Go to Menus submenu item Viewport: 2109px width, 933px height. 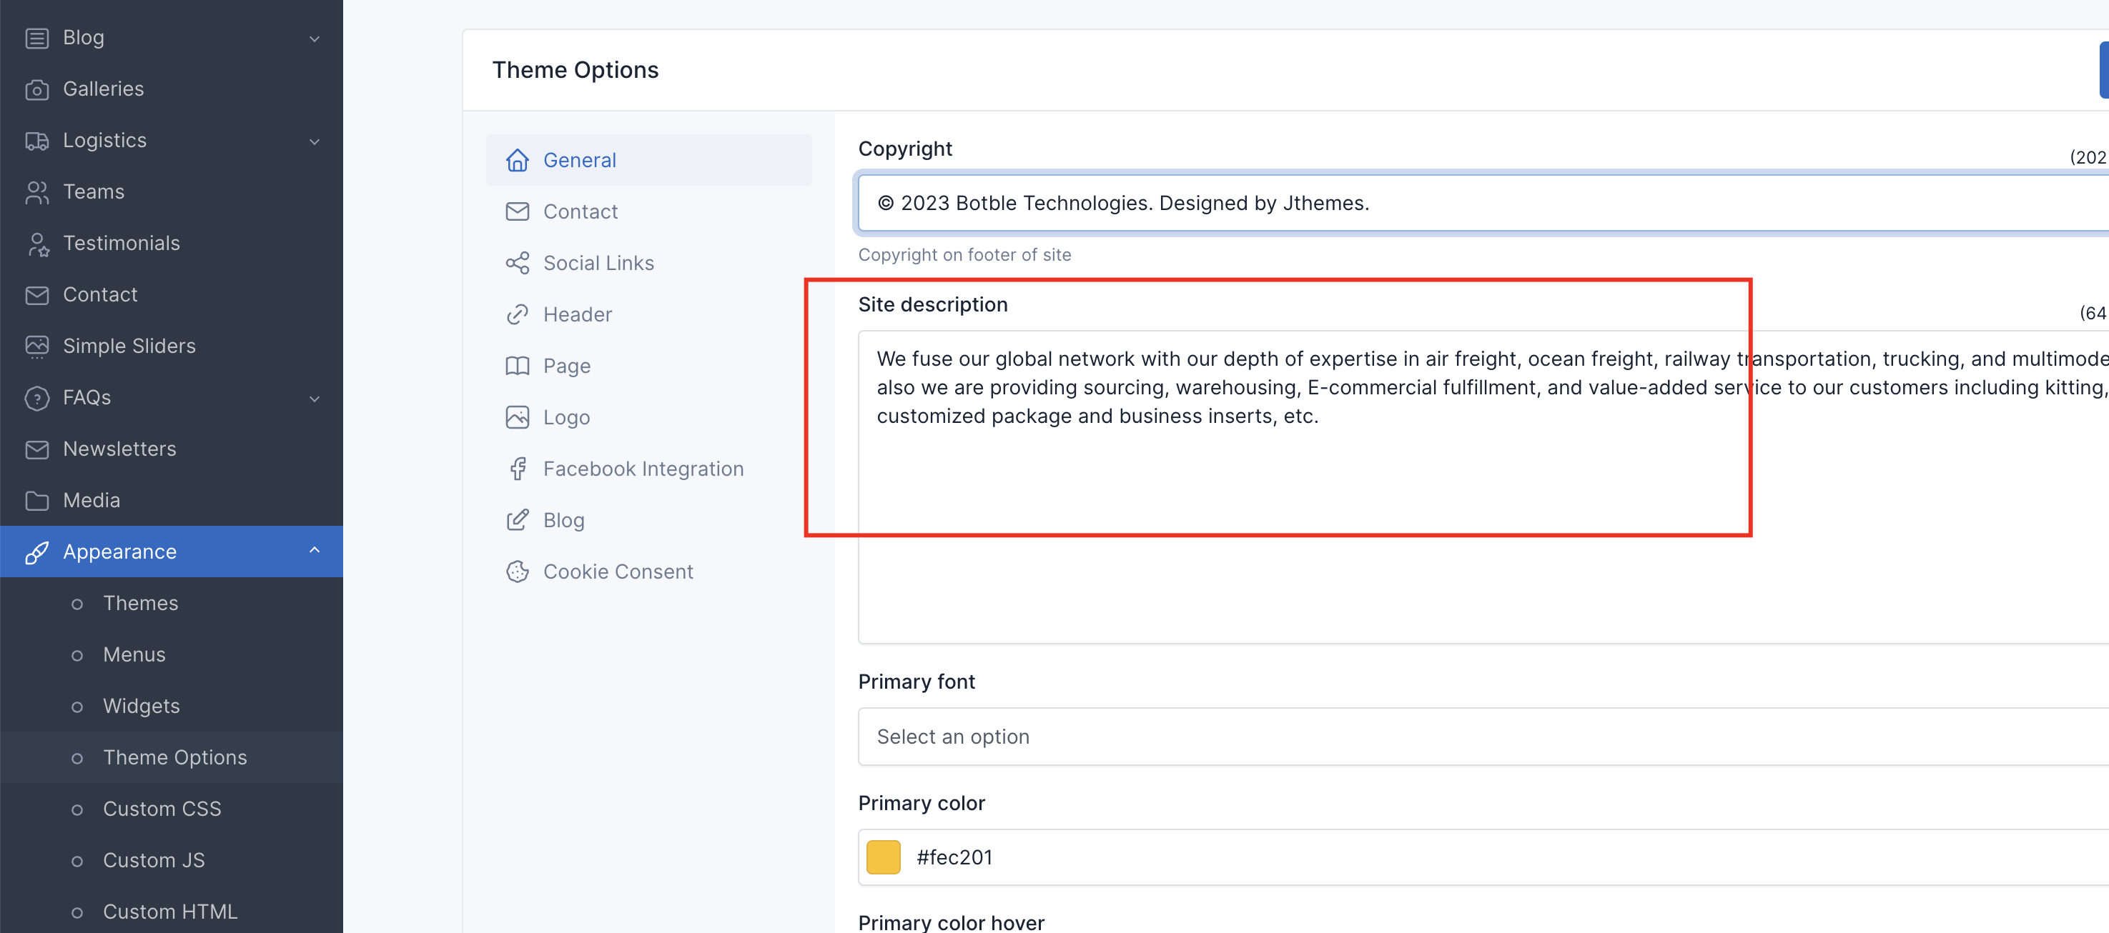171,656
